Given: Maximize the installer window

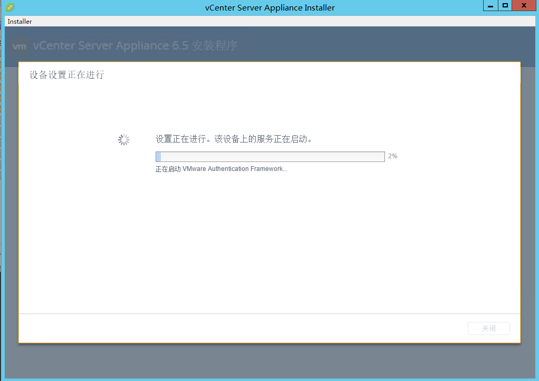Looking at the screenshot, I should pos(505,6).
